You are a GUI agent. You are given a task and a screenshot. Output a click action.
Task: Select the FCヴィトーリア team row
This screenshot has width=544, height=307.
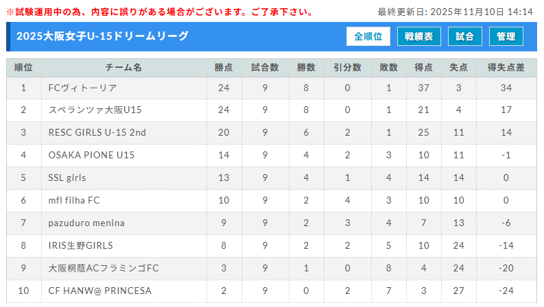[83, 88]
